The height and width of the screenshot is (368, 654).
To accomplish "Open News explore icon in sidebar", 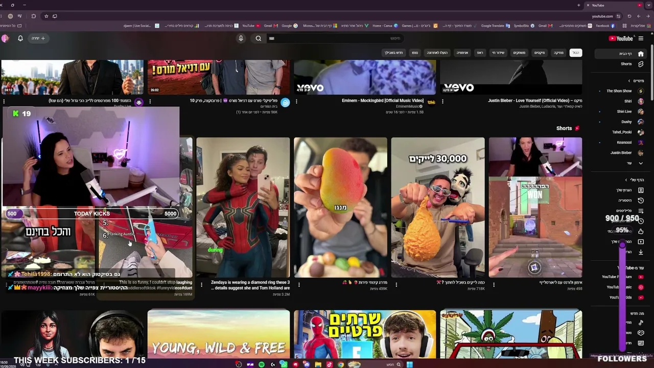I will (641, 343).
